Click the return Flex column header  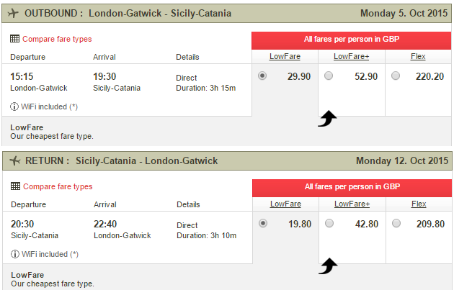click(419, 204)
